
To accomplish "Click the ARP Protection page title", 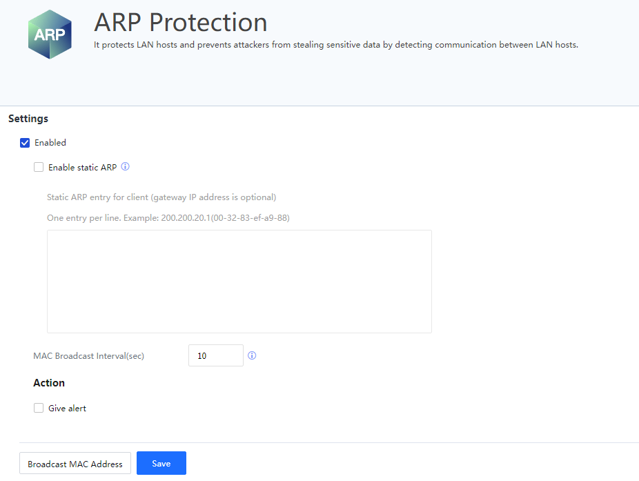I will [x=180, y=23].
